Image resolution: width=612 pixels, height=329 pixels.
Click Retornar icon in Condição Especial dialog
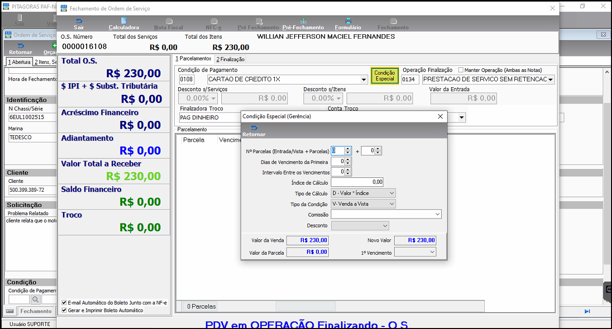[254, 131]
